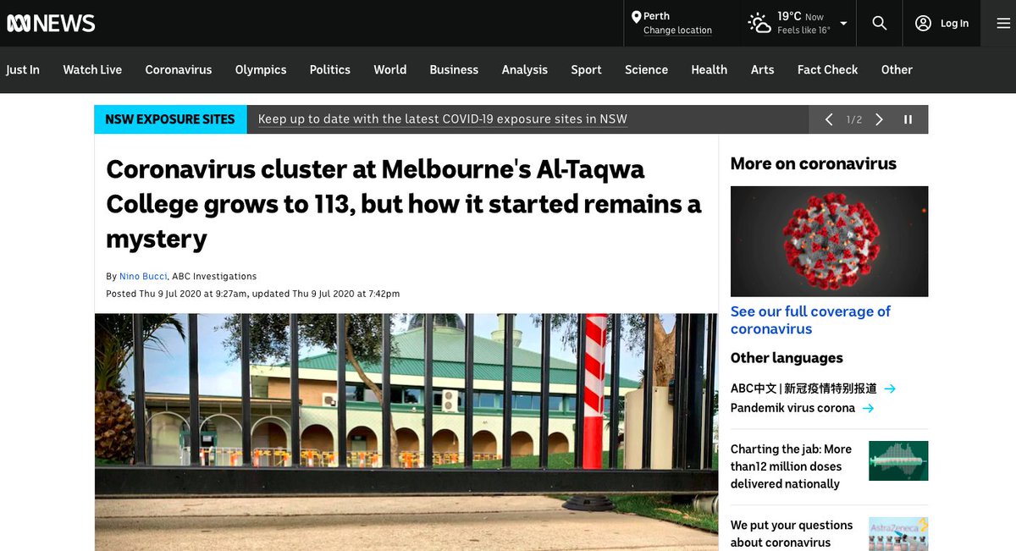
Task: Click the Nino Bucci author link
Action: (x=143, y=276)
